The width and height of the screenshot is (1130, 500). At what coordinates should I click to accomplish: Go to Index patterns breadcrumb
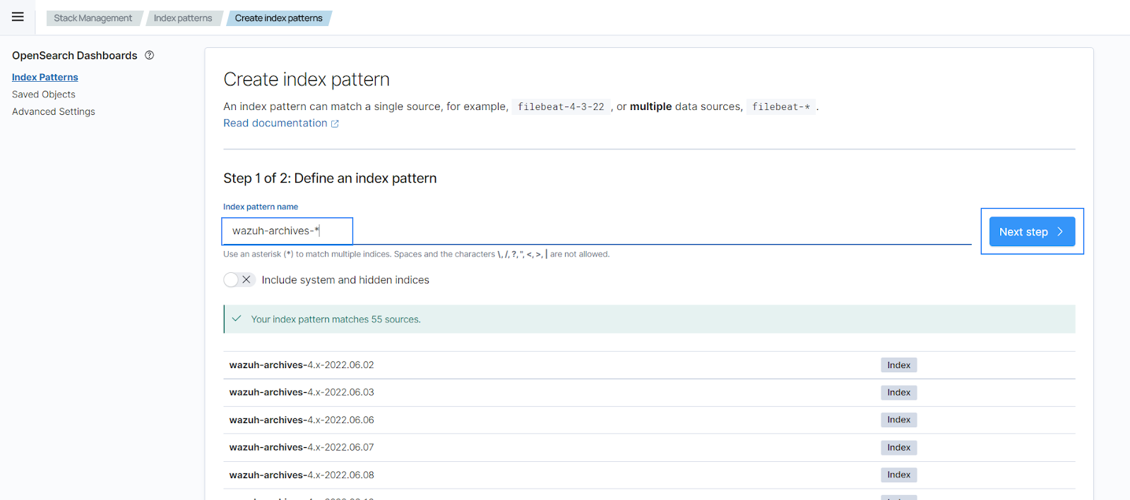(x=183, y=18)
